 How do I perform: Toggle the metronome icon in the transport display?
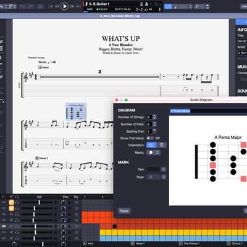[146, 4]
